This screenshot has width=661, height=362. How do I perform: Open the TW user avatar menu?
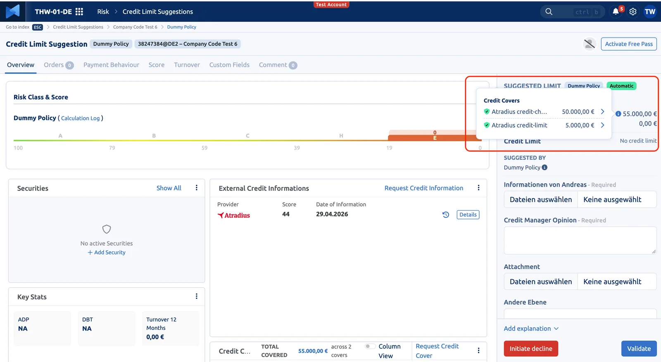coord(650,12)
